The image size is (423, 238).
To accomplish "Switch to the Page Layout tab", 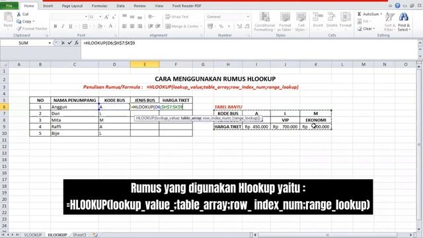I will tap(72, 6).
